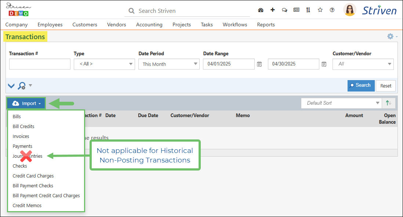Screen dimensions: 403x217
Task: Open saved search settings icon
Action: (22, 86)
